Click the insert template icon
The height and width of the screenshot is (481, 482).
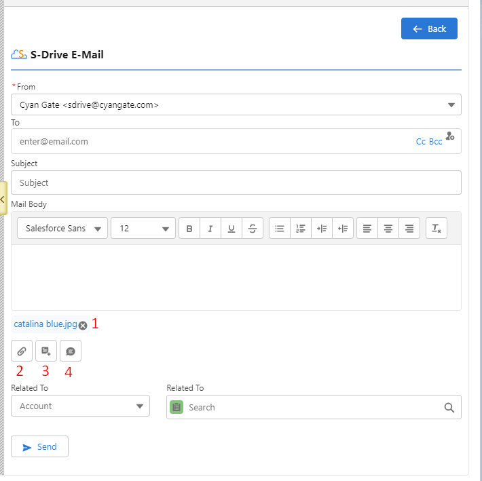[x=46, y=351]
